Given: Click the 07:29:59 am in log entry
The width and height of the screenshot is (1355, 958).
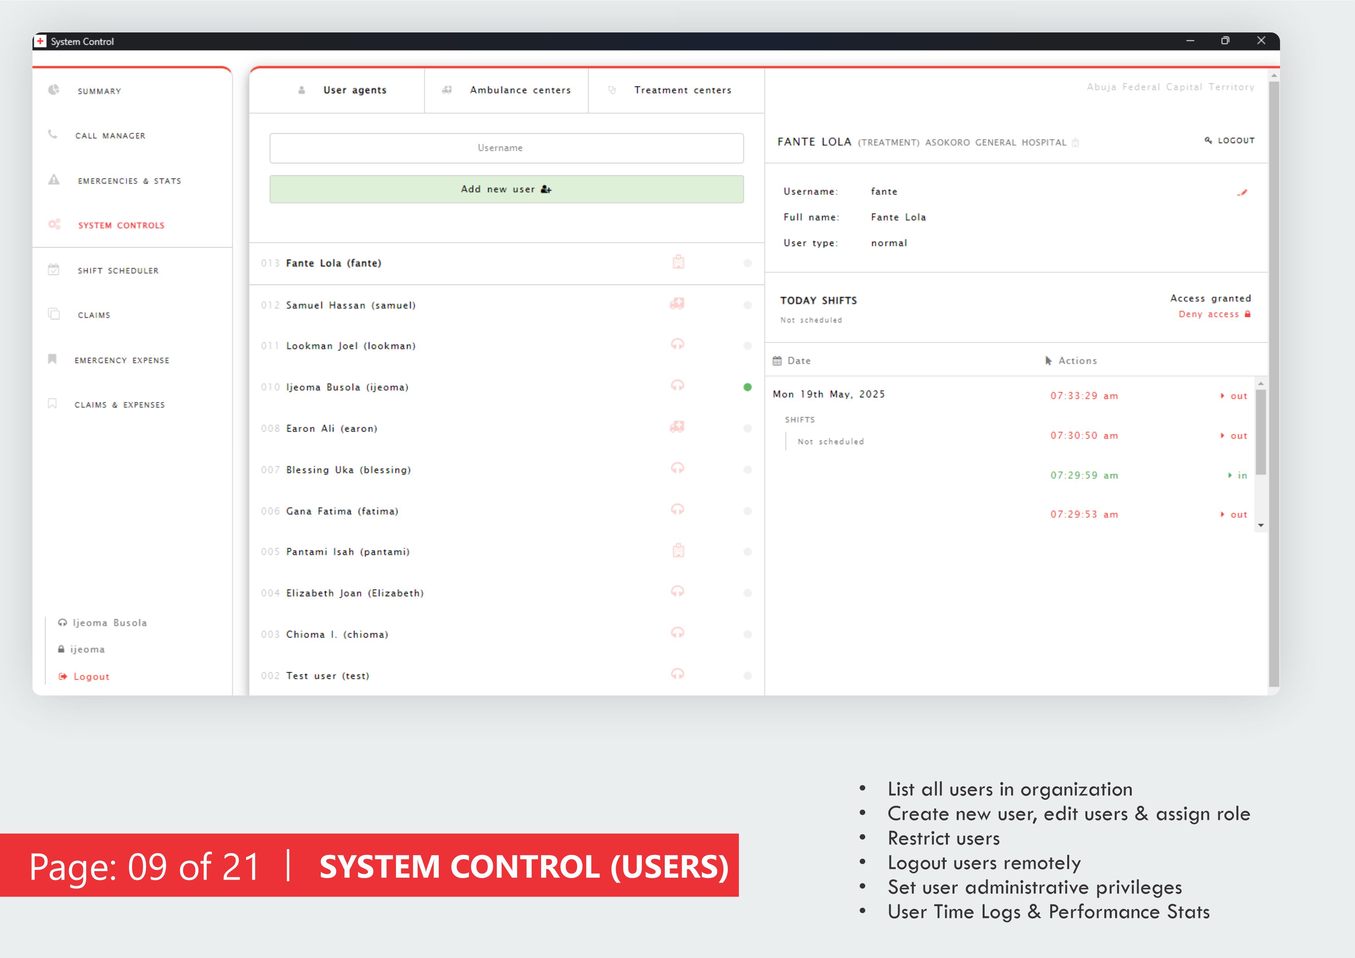Looking at the screenshot, I should (x=1148, y=475).
